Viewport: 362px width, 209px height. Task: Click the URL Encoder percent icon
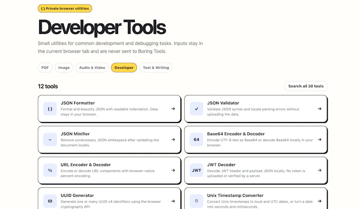[50, 170]
